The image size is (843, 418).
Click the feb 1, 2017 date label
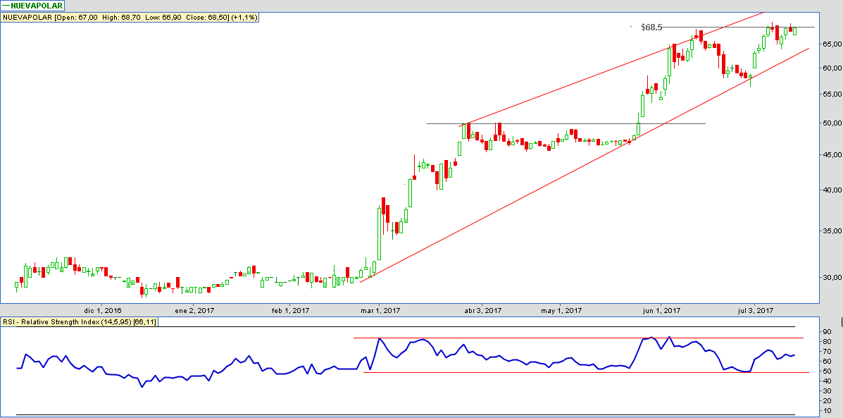[x=291, y=310]
